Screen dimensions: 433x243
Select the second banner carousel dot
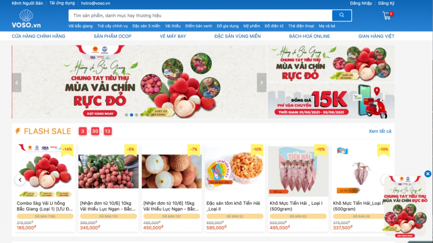pyautogui.click(x=132, y=115)
